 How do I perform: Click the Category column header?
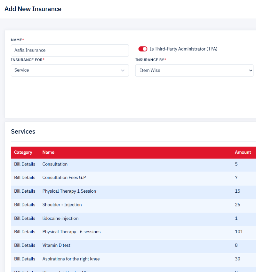(x=23, y=152)
